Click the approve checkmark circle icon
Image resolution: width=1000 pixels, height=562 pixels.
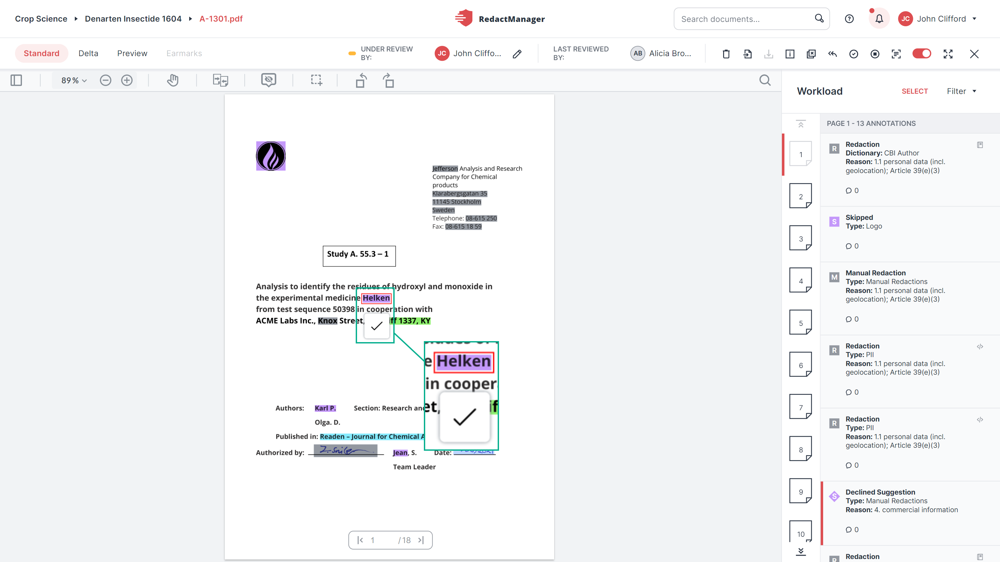853,54
